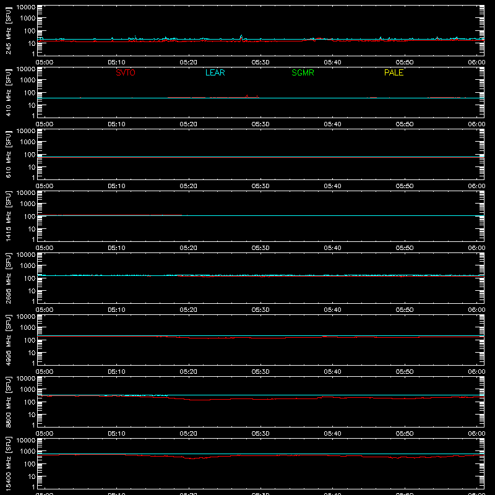The width and height of the screenshot is (495, 495).
Task: Select the 2695 MHz [SFU] axis label
Action: [8, 278]
